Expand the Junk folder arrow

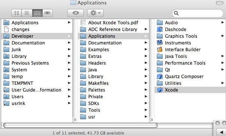[x=69, y=49]
